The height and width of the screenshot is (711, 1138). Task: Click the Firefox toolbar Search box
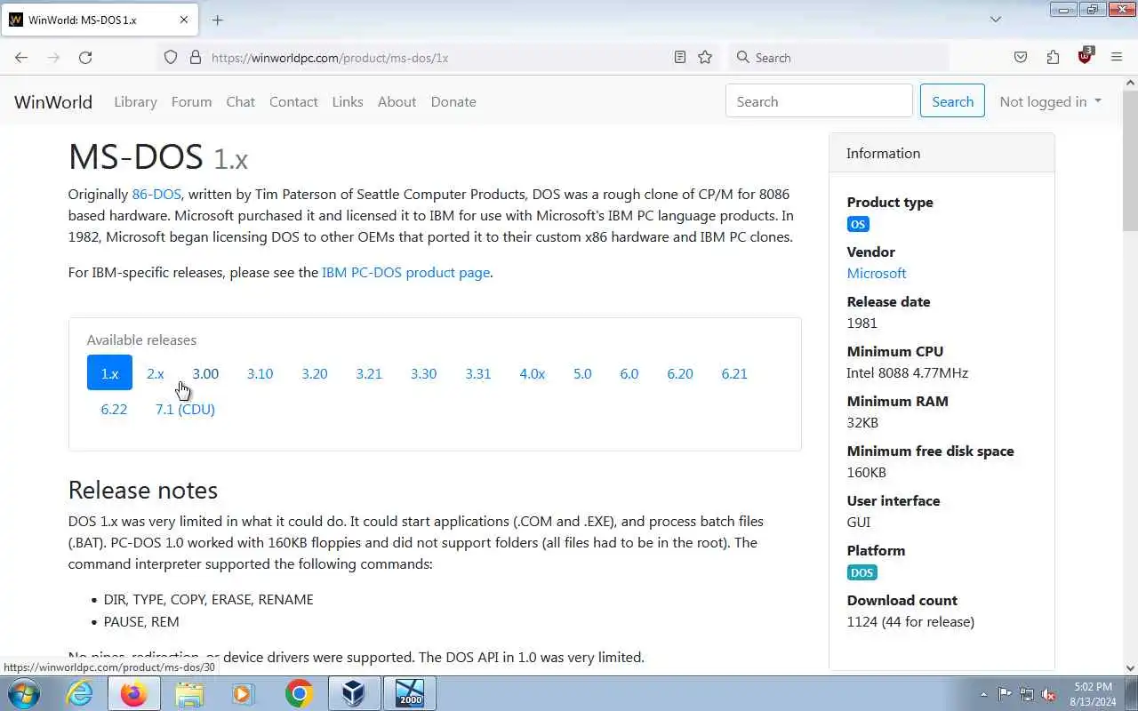(839, 57)
